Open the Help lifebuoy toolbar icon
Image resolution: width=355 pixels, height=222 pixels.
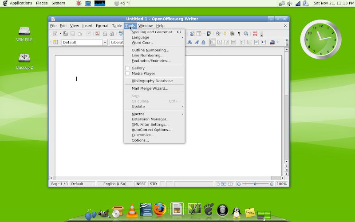pos(255,34)
